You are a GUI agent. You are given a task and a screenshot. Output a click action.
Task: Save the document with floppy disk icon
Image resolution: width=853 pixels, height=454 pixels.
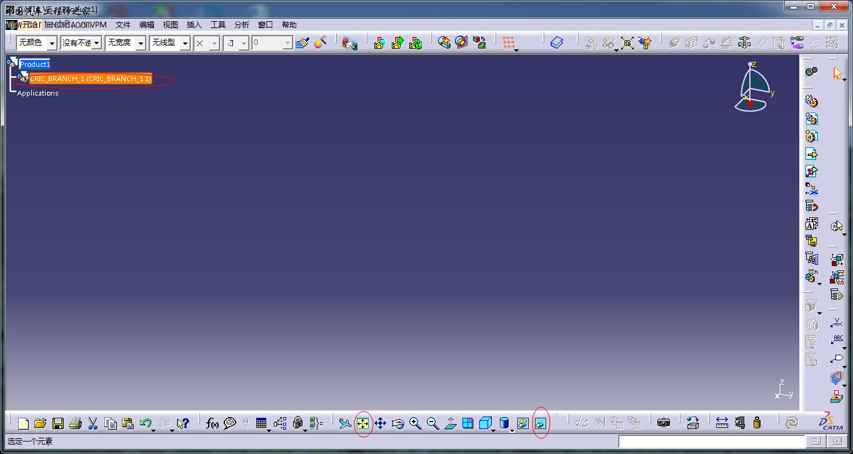pos(58,423)
